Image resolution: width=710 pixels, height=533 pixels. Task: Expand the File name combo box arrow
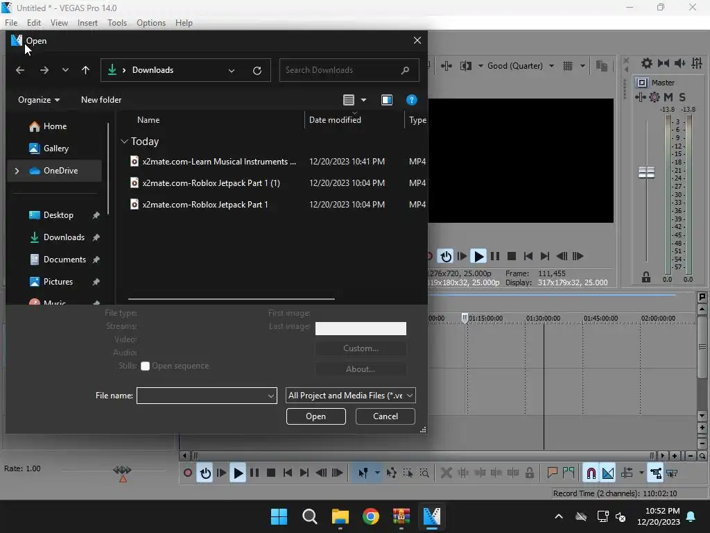(271, 396)
